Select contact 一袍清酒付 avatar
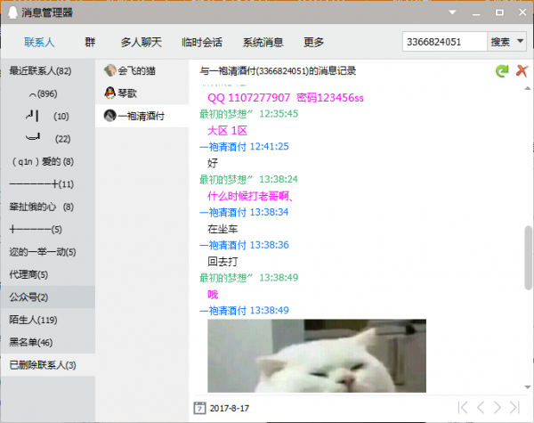Viewport: 534px width, 423px height. 110,116
